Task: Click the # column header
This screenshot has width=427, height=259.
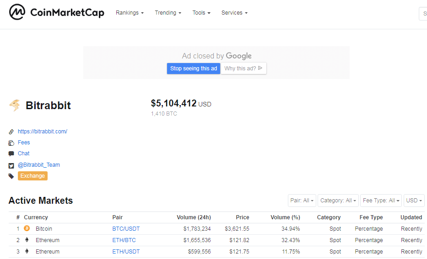Action: (18, 217)
